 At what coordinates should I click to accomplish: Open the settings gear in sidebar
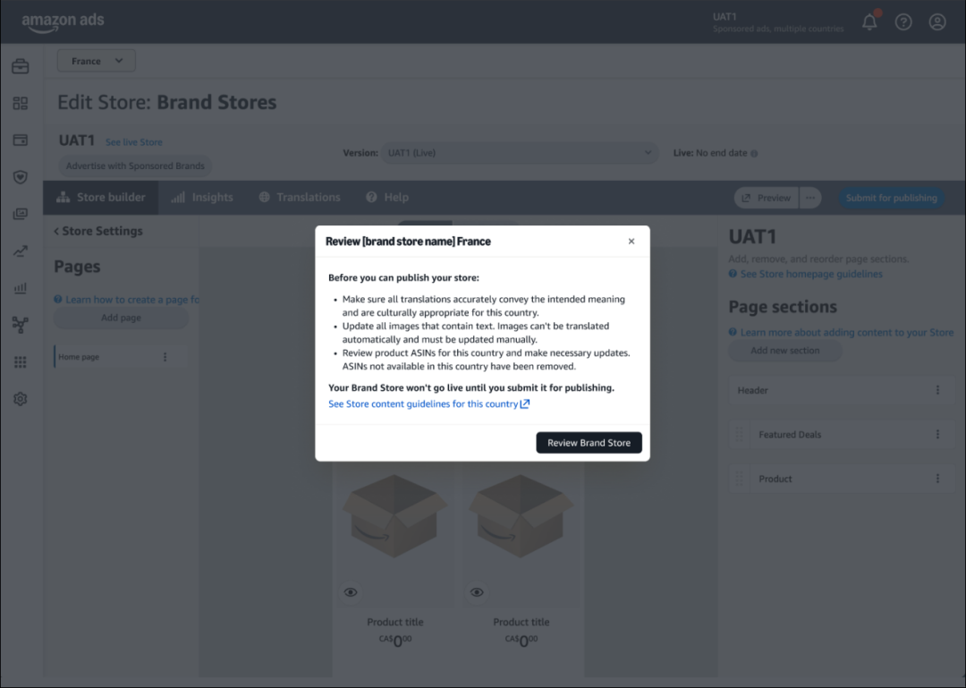point(20,399)
